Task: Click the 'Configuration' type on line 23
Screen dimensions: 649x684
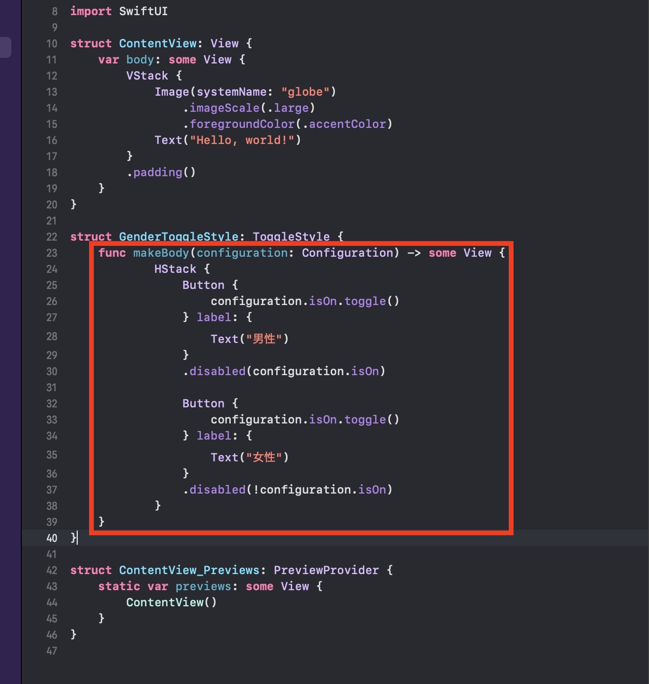Action: coord(347,253)
